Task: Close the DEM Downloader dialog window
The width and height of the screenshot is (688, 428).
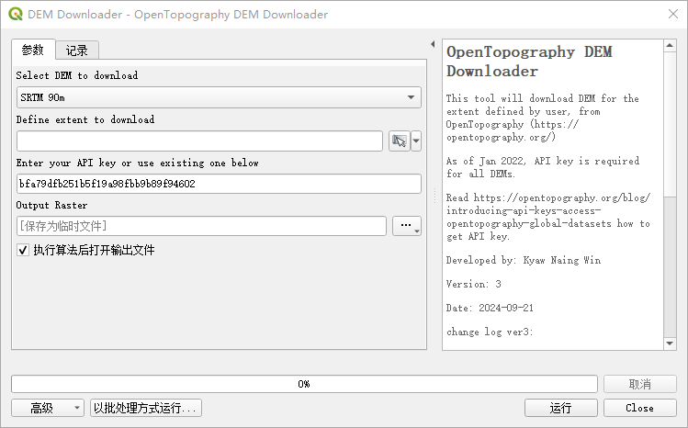Action: pyautogui.click(x=673, y=14)
